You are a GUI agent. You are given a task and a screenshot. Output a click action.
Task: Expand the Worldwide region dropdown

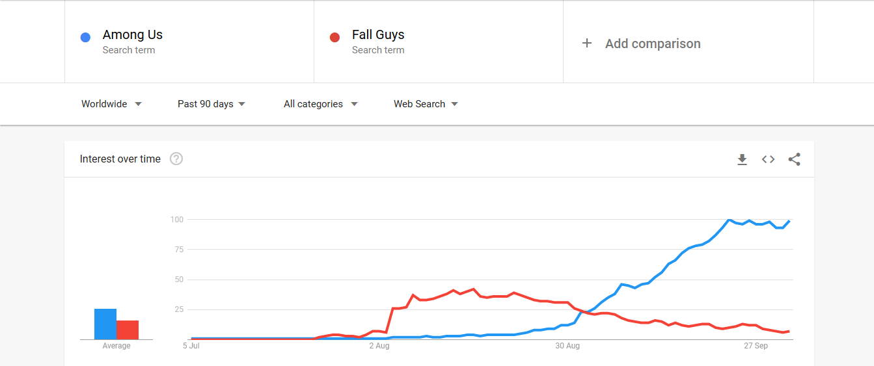tap(111, 104)
